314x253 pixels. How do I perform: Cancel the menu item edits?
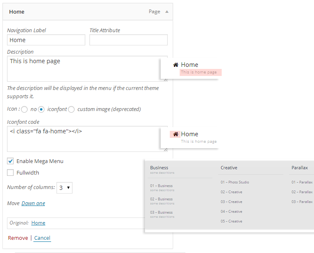click(x=42, y=238)
